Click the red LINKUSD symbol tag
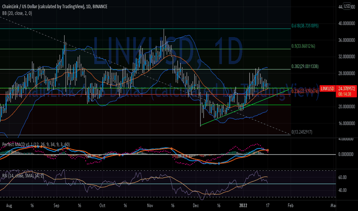Image resolution: width=358 pixels, height=211 pixels. click(327, 89)
